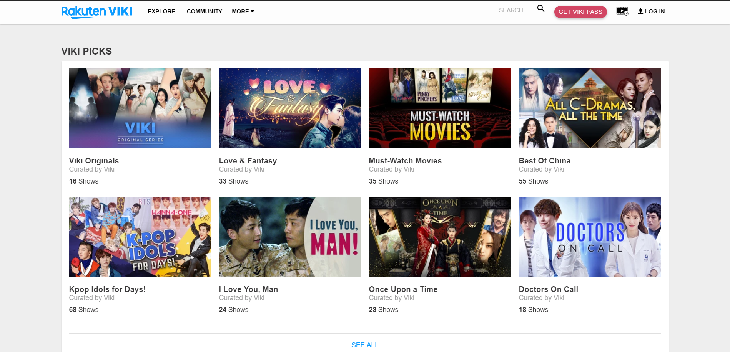The height and width of the screenshot is (352, 730).
Task: Click the 33 Shows text
Action: click(x=234, y=181)
